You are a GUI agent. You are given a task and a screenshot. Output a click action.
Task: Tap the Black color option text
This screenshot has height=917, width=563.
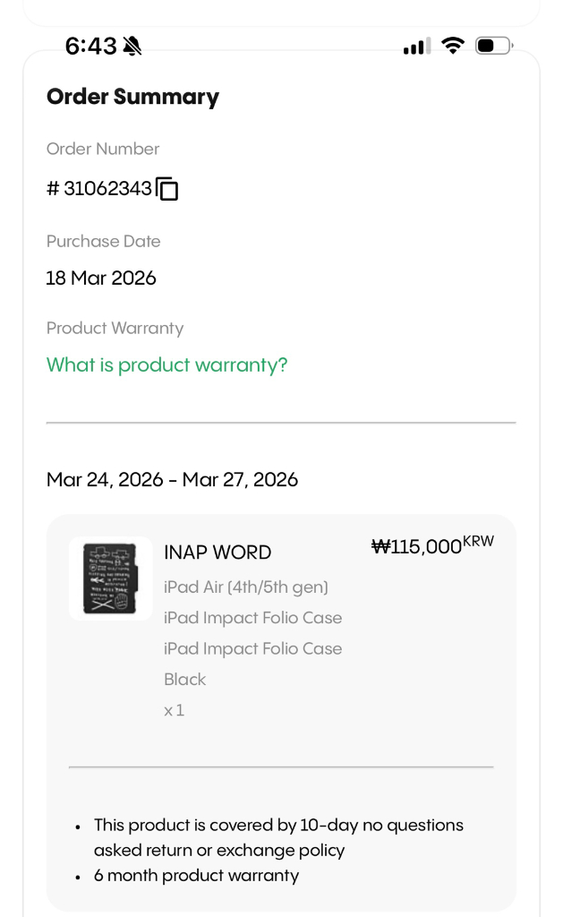(185, 680)
